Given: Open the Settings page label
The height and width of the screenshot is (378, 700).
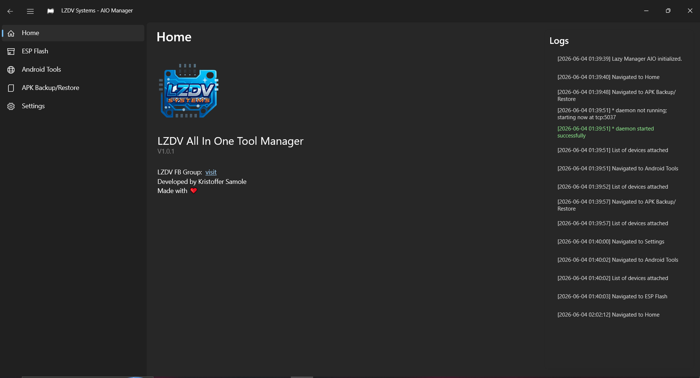Looking at the screenshot, I should pos(33,106).
